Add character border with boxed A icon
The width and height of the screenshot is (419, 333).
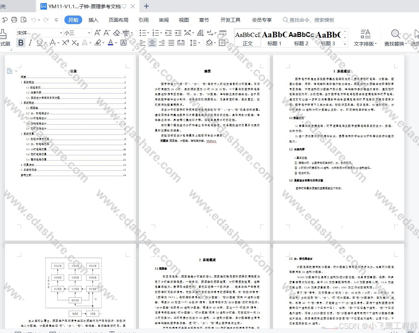click(123, 43)
